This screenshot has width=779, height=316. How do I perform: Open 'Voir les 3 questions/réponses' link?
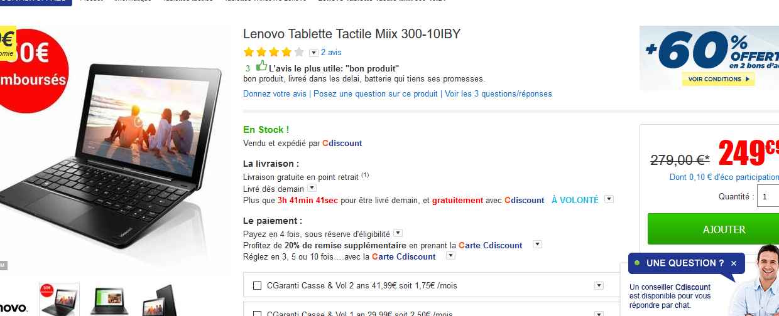point(498,94)
